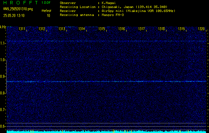Select the AirSpy mini receiver description
The width and height of the screenshot is (209, 133).
point(139,11)
